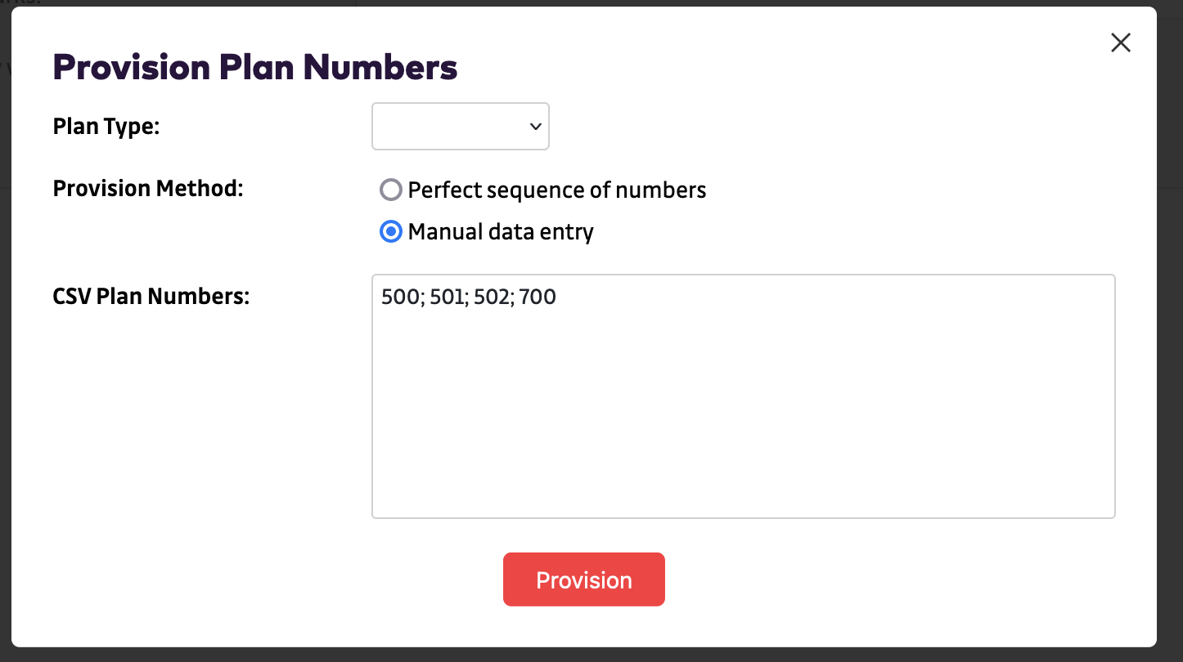Click the CSV Plan Numbers label
Viewport: 1183px width, 662px height.
[x=151, y=296]
